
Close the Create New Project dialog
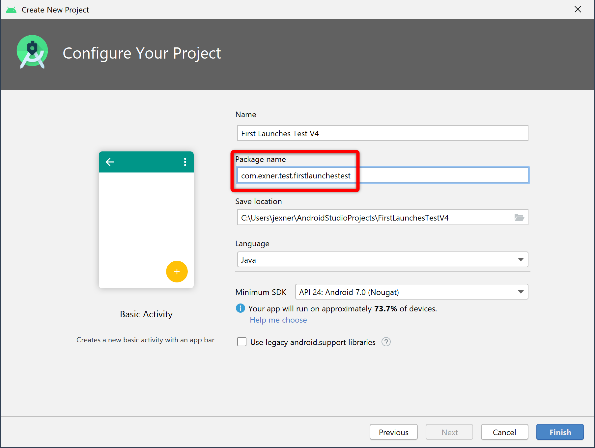click(x=578, y=10)
